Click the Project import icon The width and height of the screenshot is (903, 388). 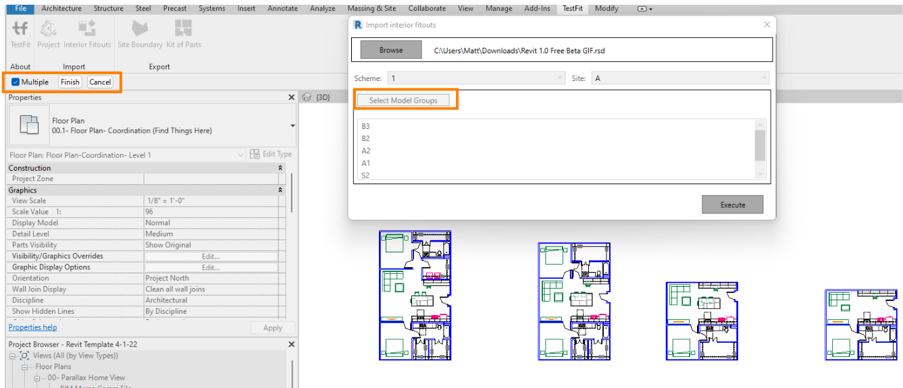pos(48,28)
